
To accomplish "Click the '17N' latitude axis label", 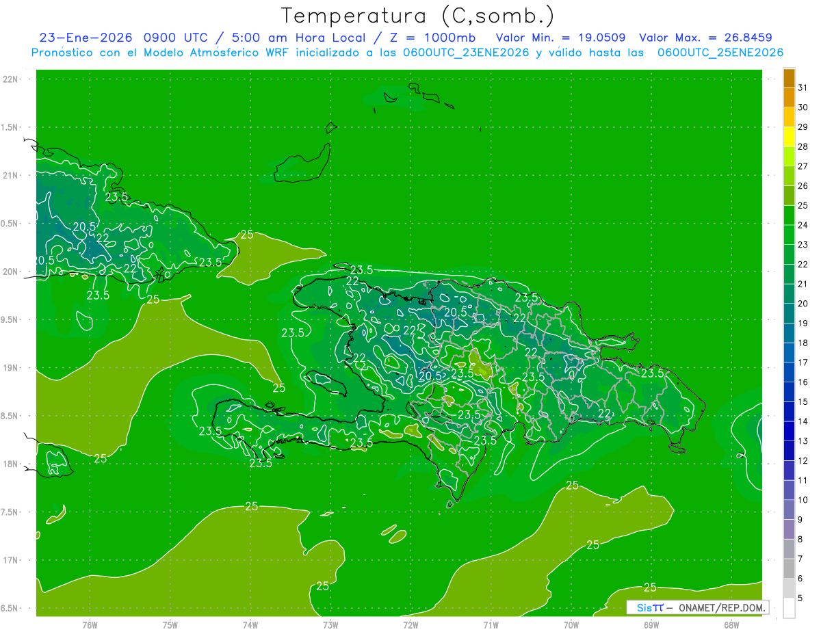I will (x=11, y=560).
